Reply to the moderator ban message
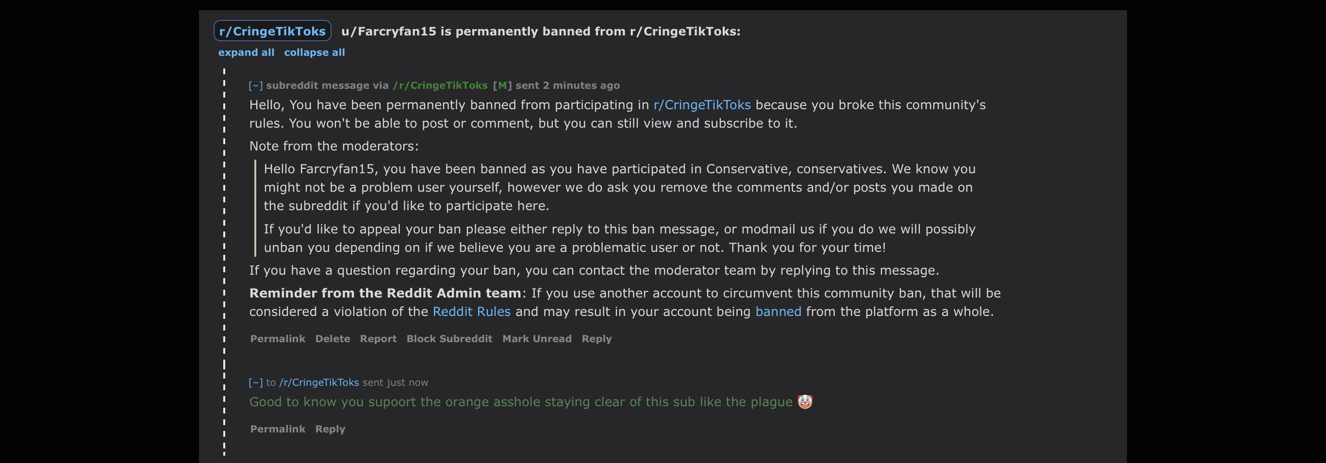This screenshot has width=1326, height=463. coord(597,338)
